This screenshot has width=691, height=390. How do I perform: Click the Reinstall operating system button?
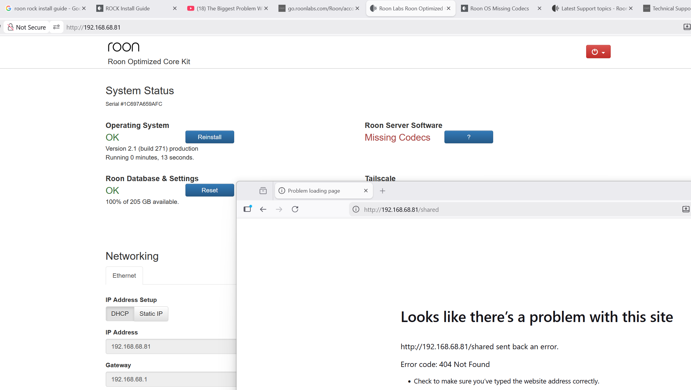pos(210,137)
